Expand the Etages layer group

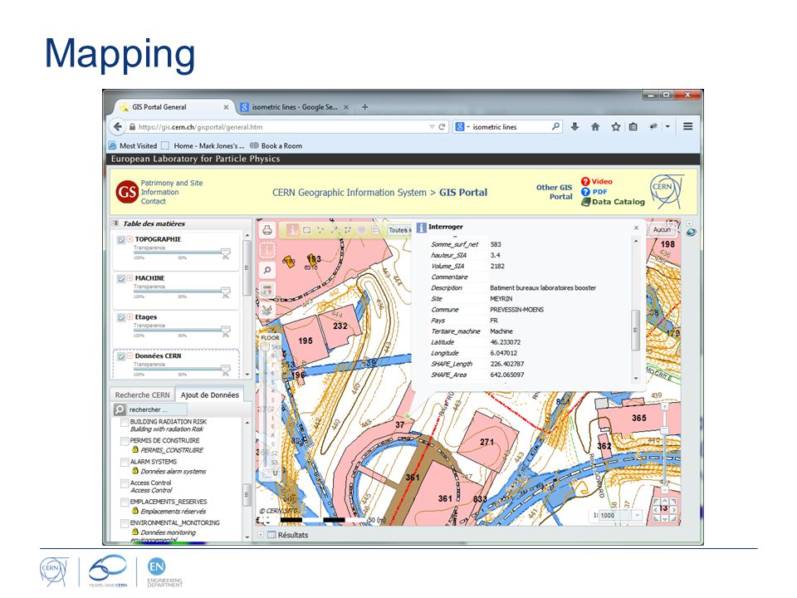coord(130,316)
